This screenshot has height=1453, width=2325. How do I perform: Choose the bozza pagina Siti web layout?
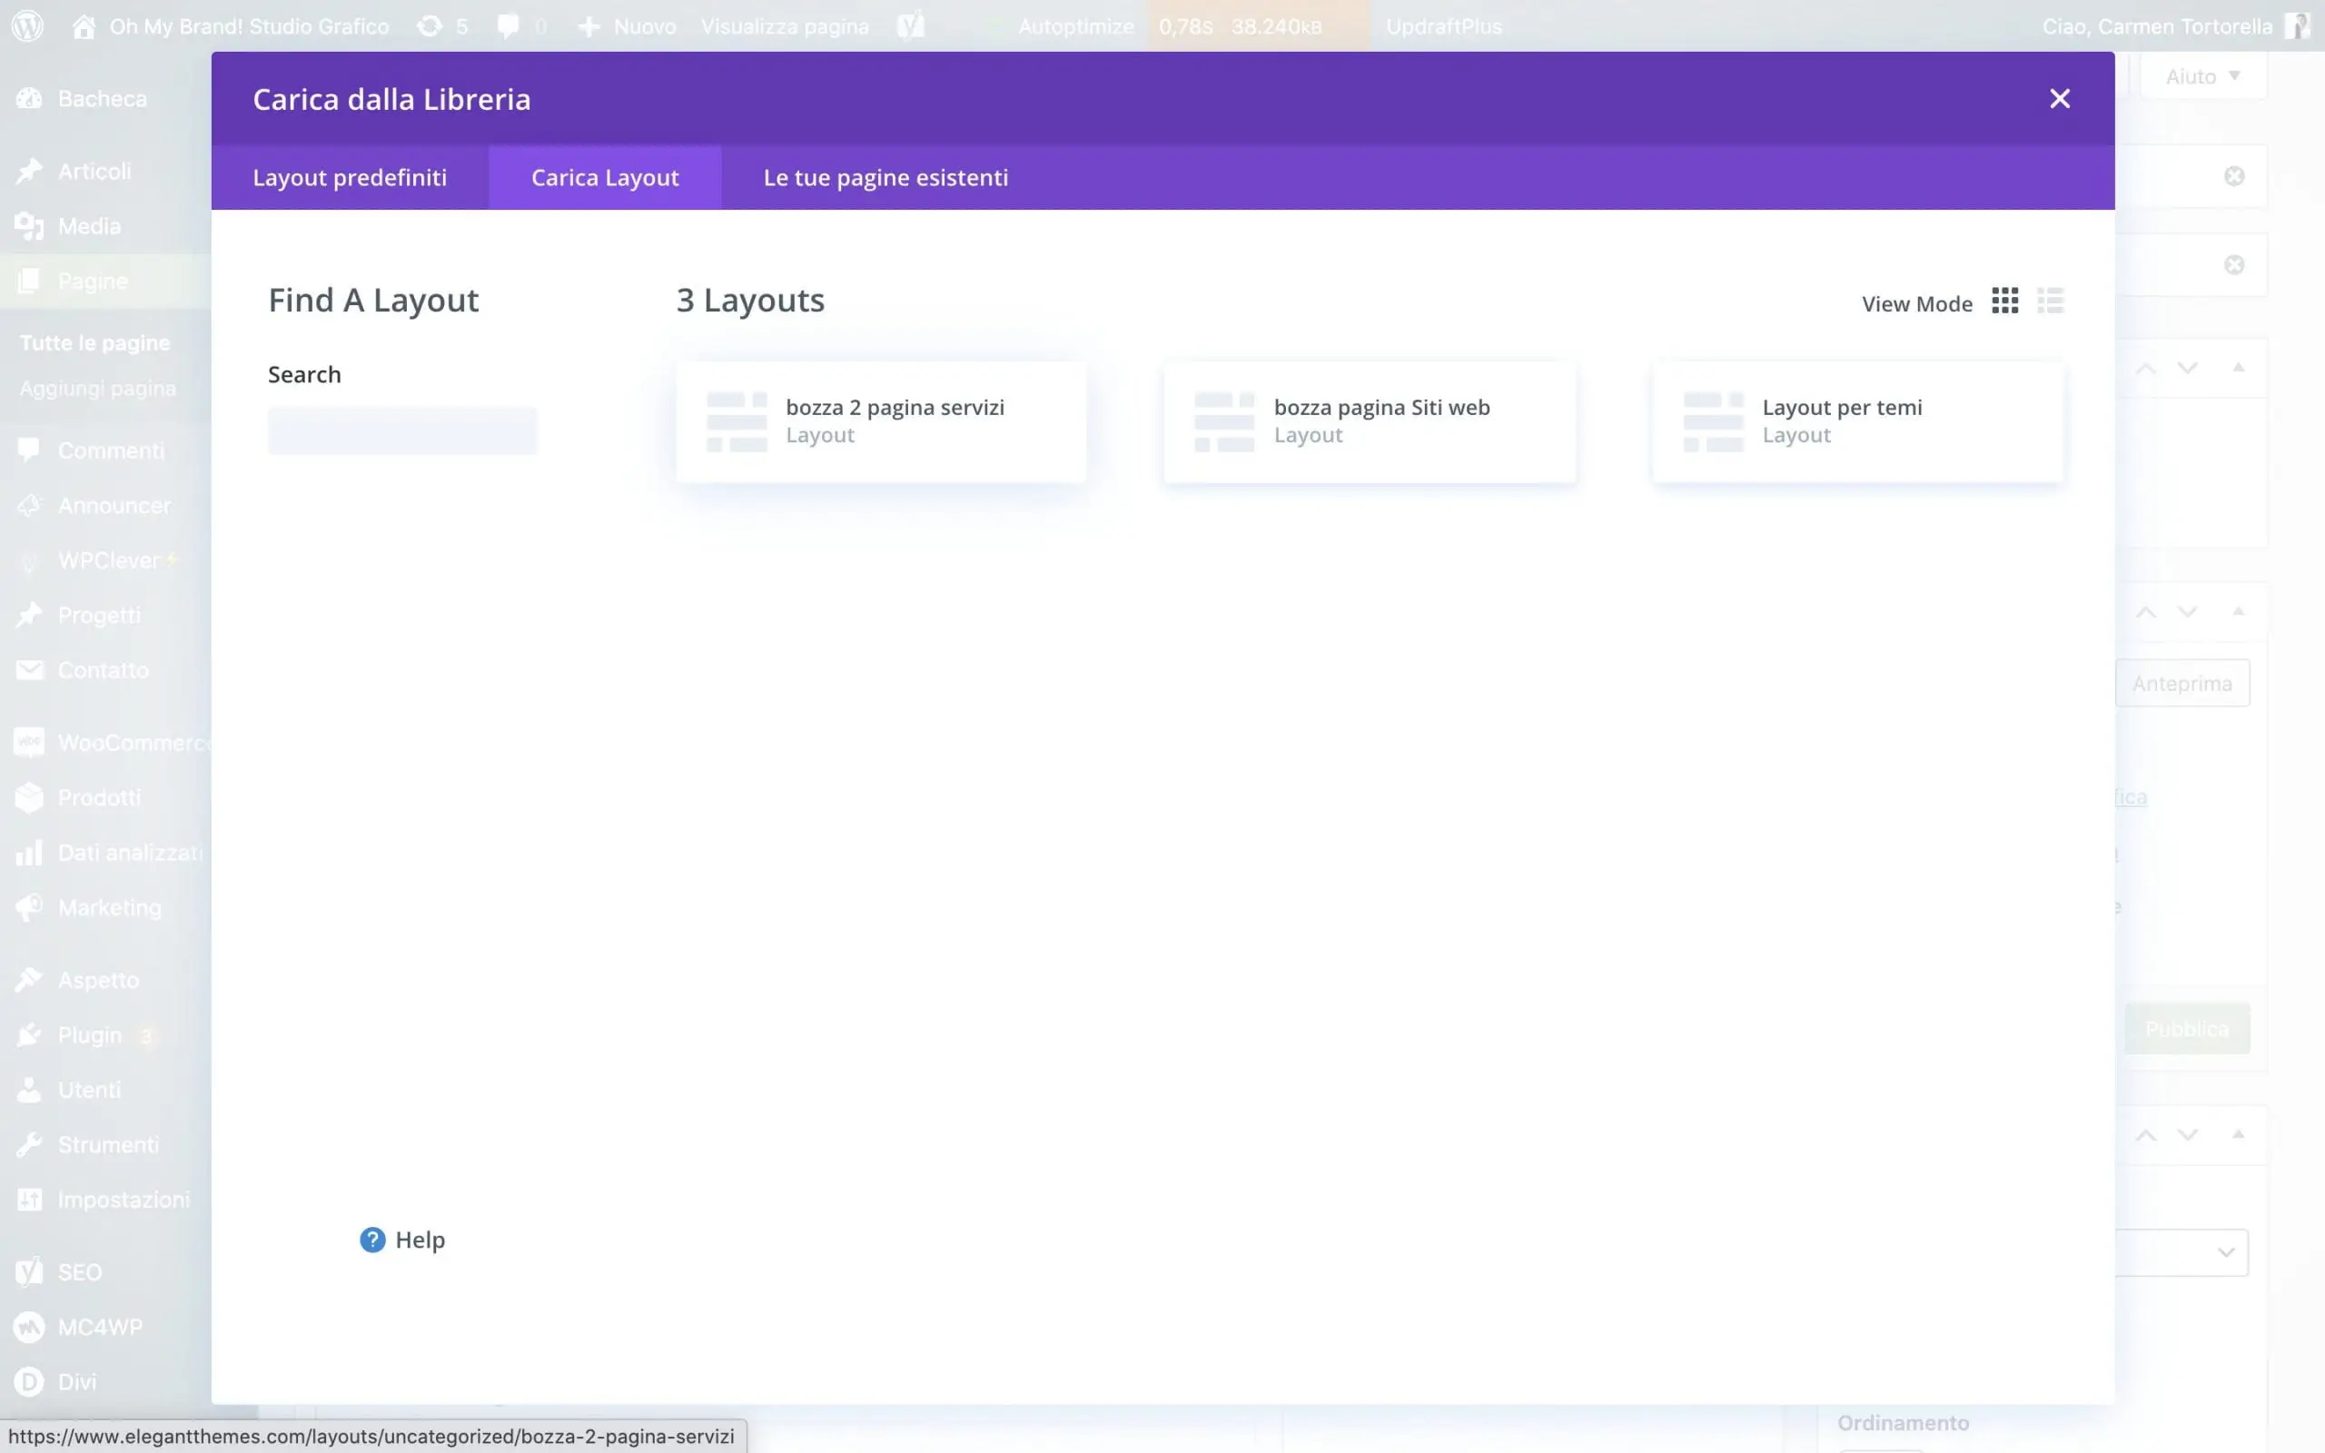pos(1368,420)
